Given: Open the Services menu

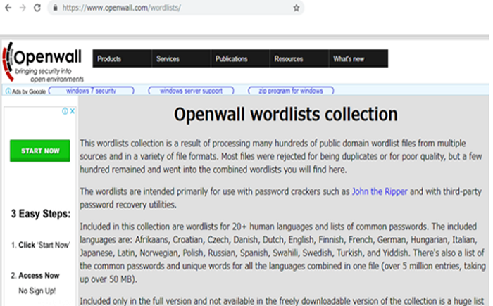Looking at the screenshot, I should 181,58.
